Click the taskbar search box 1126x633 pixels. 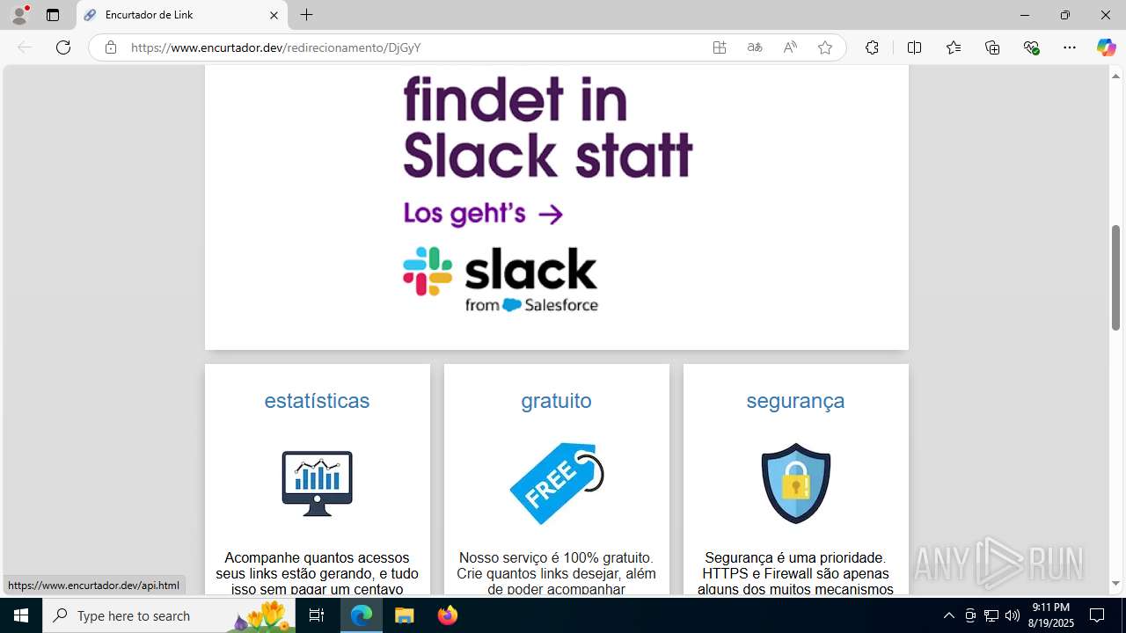170,615
